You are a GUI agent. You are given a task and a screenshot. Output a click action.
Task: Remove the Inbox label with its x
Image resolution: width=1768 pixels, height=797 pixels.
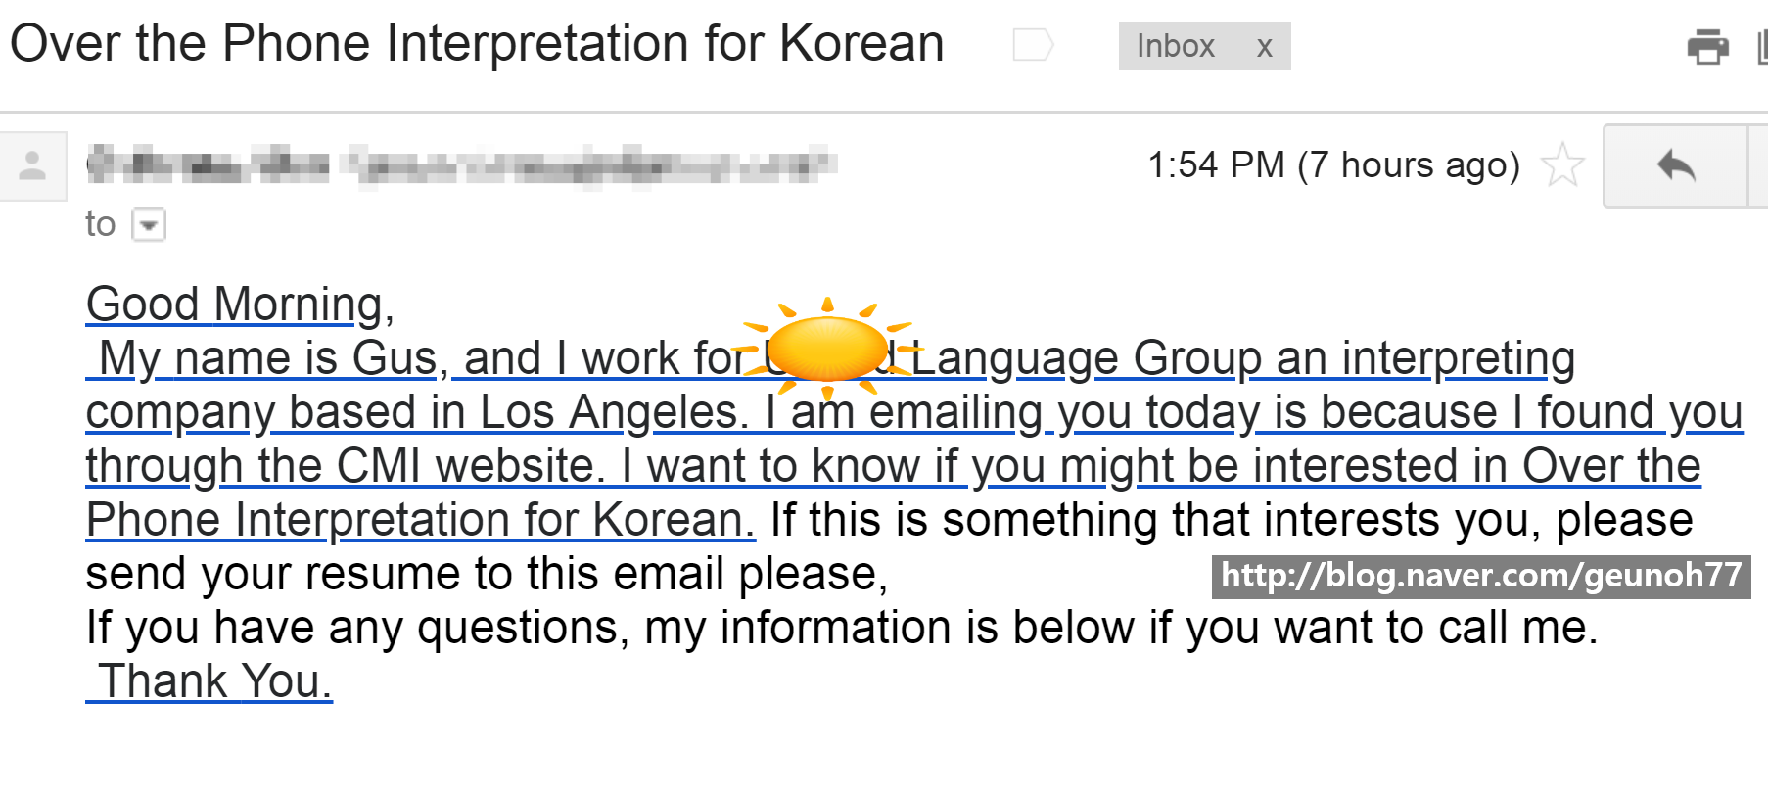point(1265,47)
